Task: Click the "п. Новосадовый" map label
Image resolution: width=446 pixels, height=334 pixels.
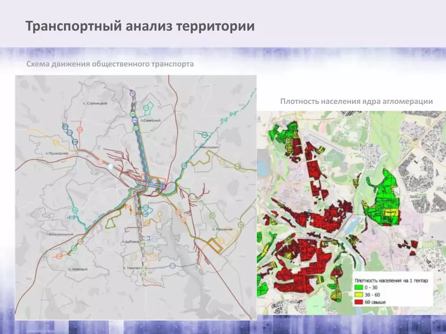Action: pos(207,147)
